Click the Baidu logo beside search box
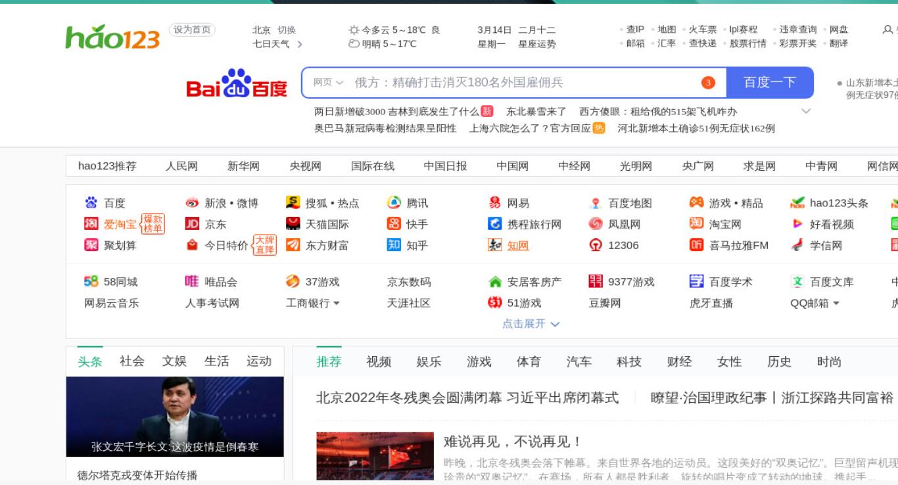 [237, 83]
